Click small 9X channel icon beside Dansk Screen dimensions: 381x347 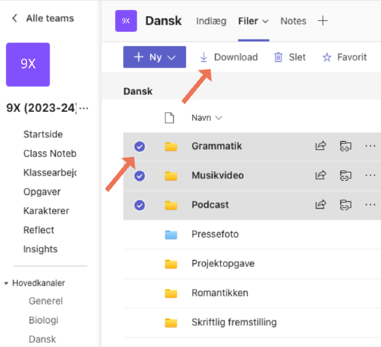[x=126, y=21]
